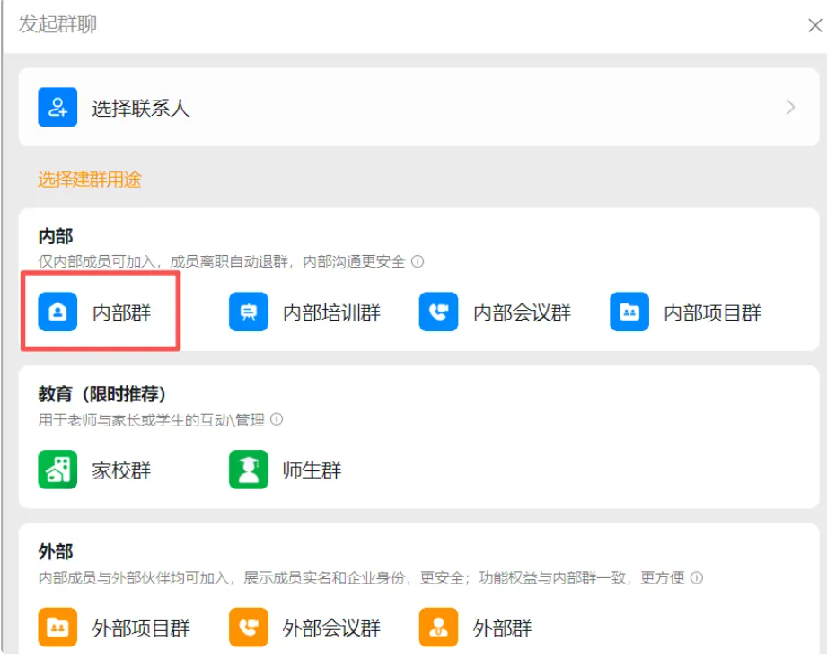Pick the orange 外部项目群 icon
This screenshot has width=827, height=659.
pos(57,628)
